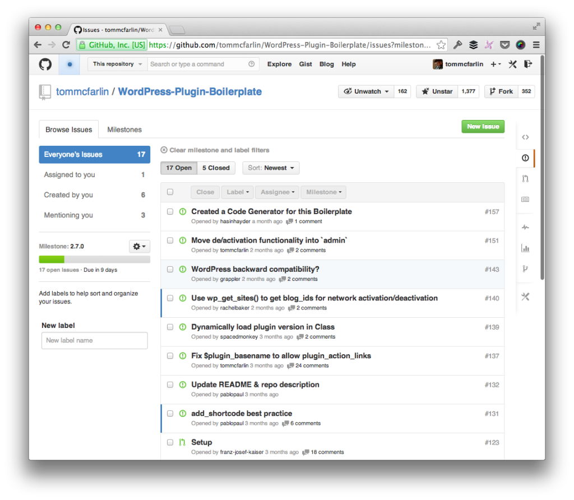Screen dimensions: 574x500
Task: Select checkbox for Update README issue
Action: click(170, 385)
